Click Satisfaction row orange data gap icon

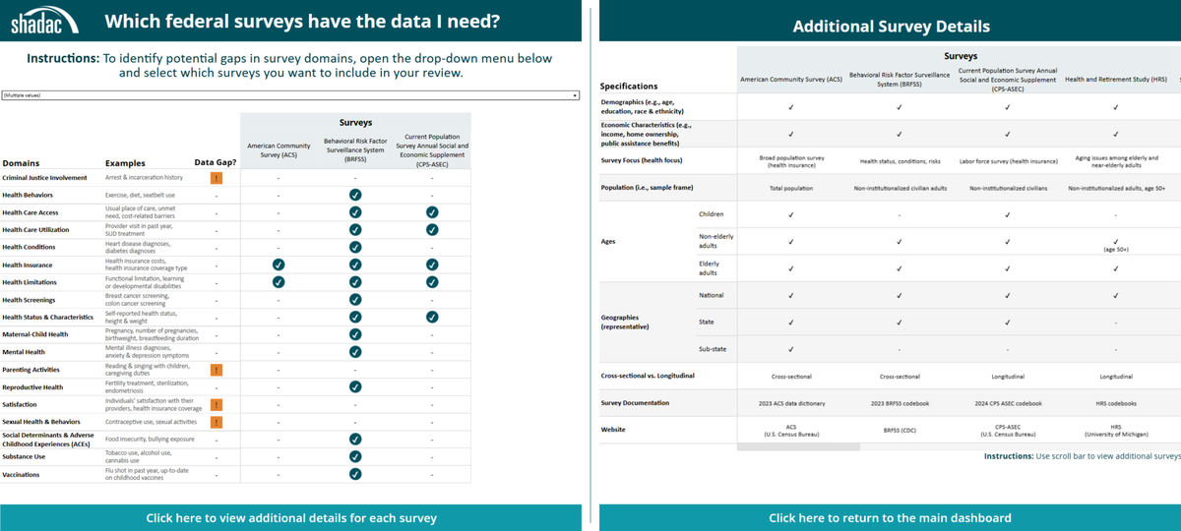click(216, 404)
